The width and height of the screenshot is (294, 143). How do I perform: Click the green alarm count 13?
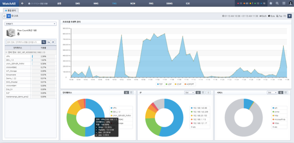point(257,3)
